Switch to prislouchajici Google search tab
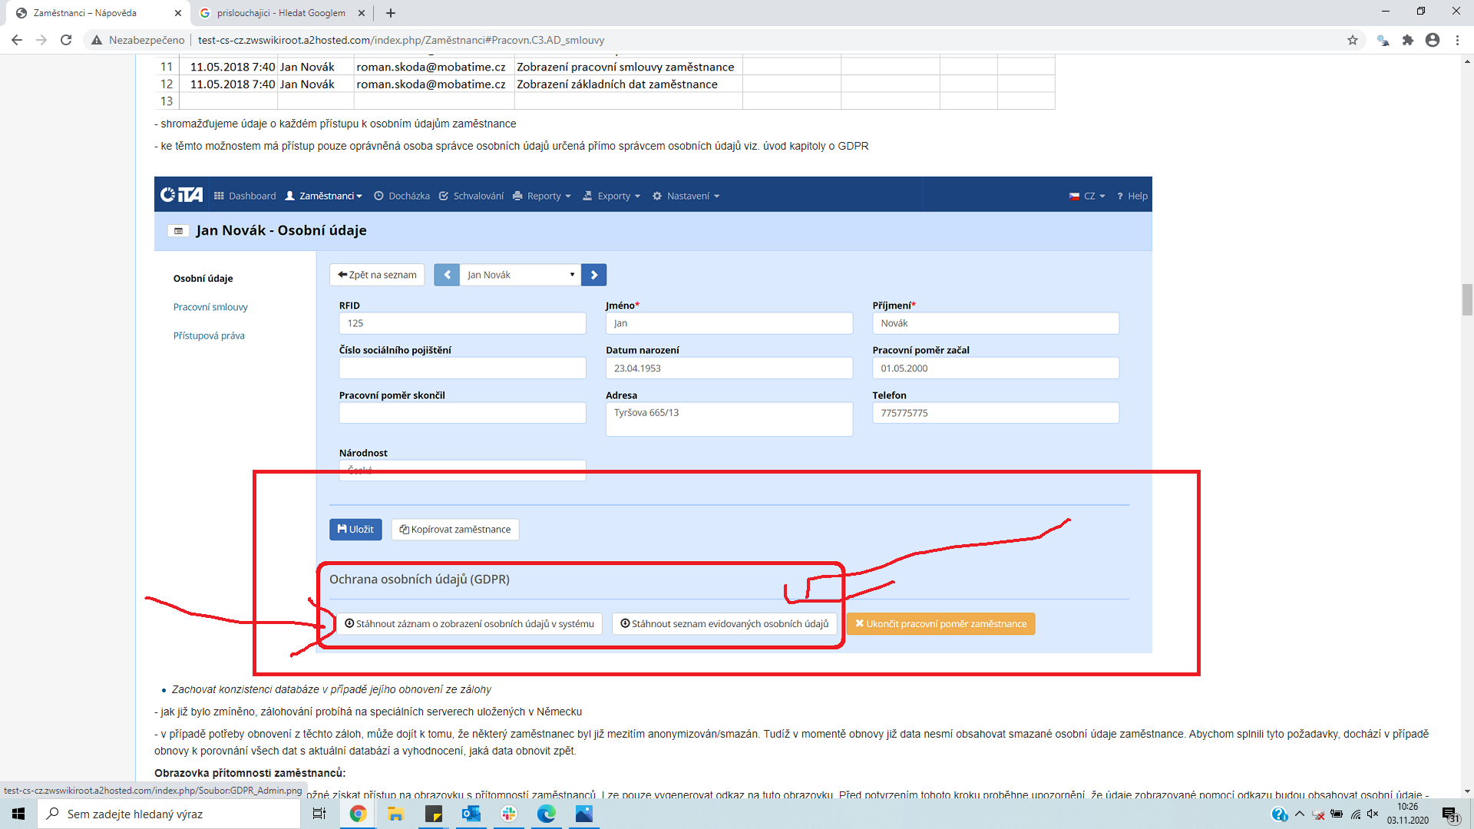This screenshot has height=829, width=1474. pyautogui.click(x=280, y=13)
